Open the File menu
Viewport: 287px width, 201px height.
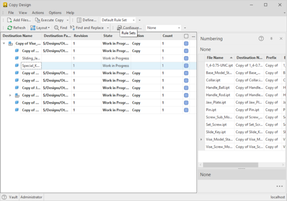click(11, 12)
